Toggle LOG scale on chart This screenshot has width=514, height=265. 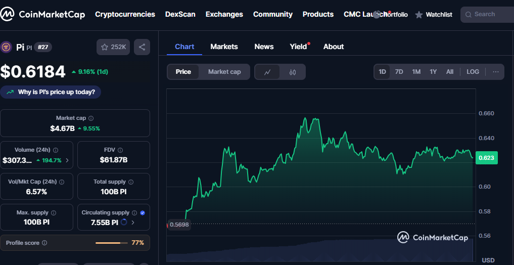click(473, 71)
